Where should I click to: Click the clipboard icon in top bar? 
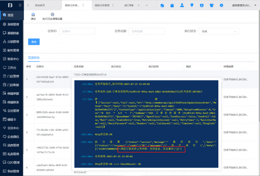pos(172,6)
